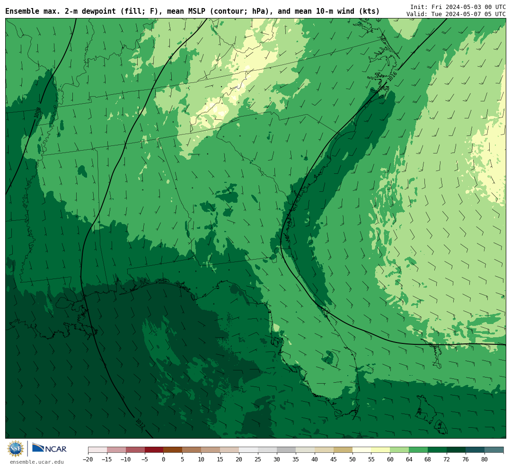The width and height of the screenshot is (511, 468).
Task: Click the colorbar tick label -20
Action: pos(88,459)
